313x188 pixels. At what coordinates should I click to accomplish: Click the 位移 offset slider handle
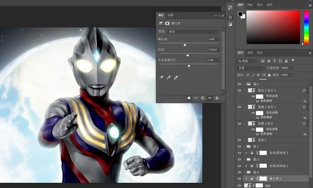[x=188, y=55]
